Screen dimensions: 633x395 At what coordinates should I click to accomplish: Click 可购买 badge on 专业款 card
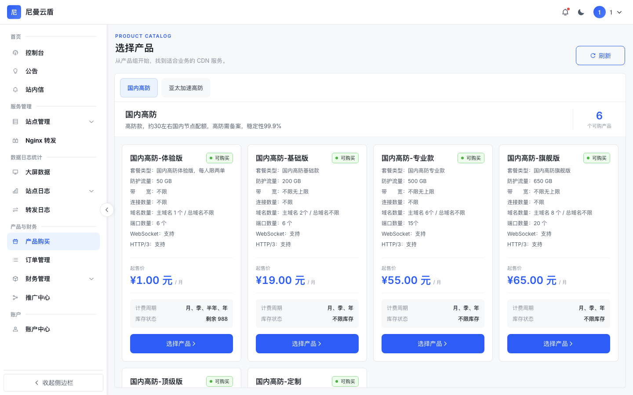point(471,158)
